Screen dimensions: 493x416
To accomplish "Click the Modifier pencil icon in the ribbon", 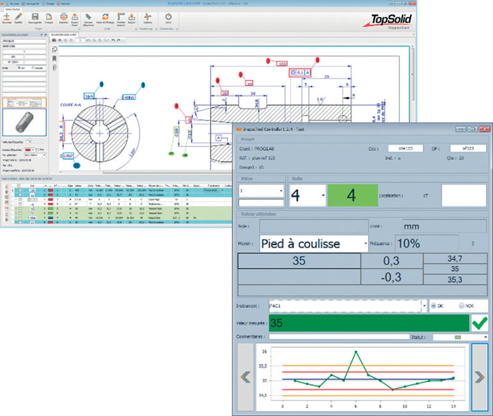I will coord(18,17).
